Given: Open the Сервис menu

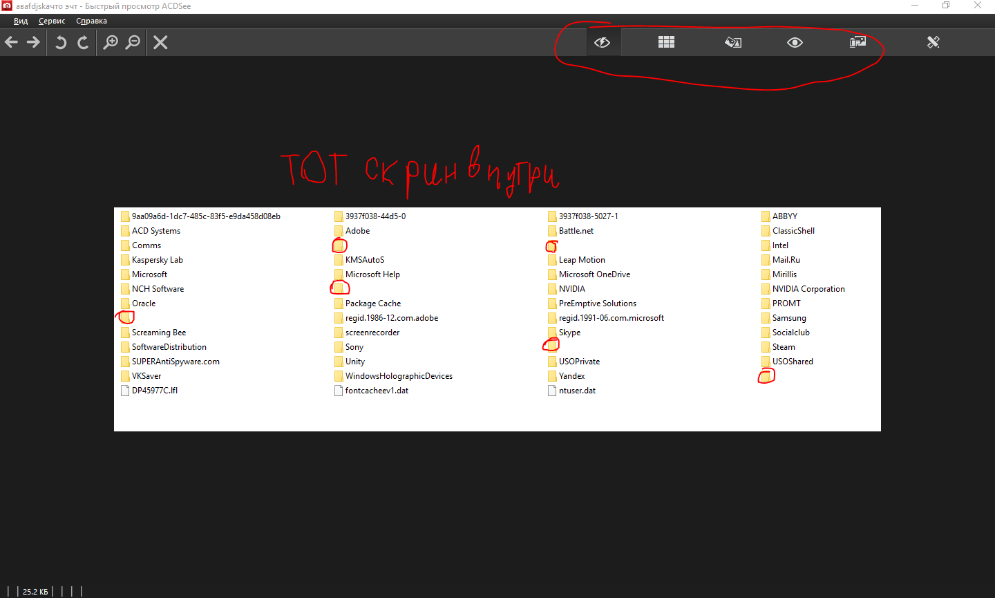Looking at the screenshot, I should click(x=52, y=21).
